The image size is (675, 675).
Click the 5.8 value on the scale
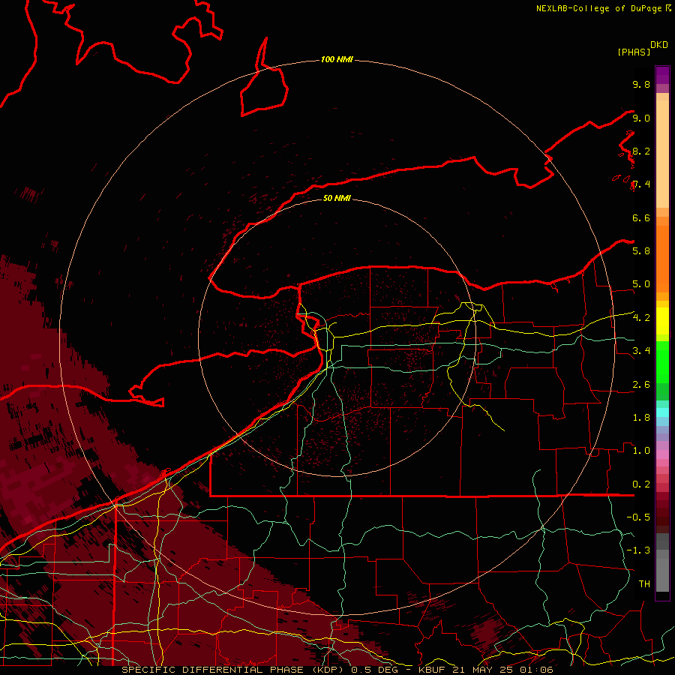tap(641, 250)
